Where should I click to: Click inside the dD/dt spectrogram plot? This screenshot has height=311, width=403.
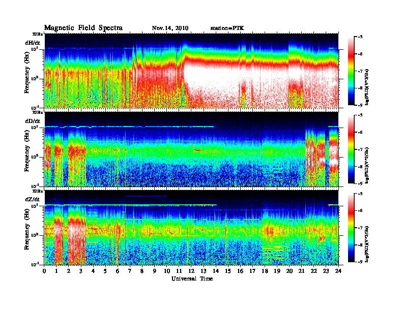click(191, 149)
